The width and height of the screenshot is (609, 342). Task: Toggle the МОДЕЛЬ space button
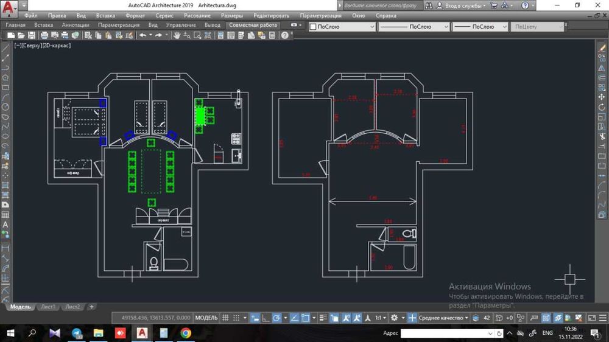point(206,318)
